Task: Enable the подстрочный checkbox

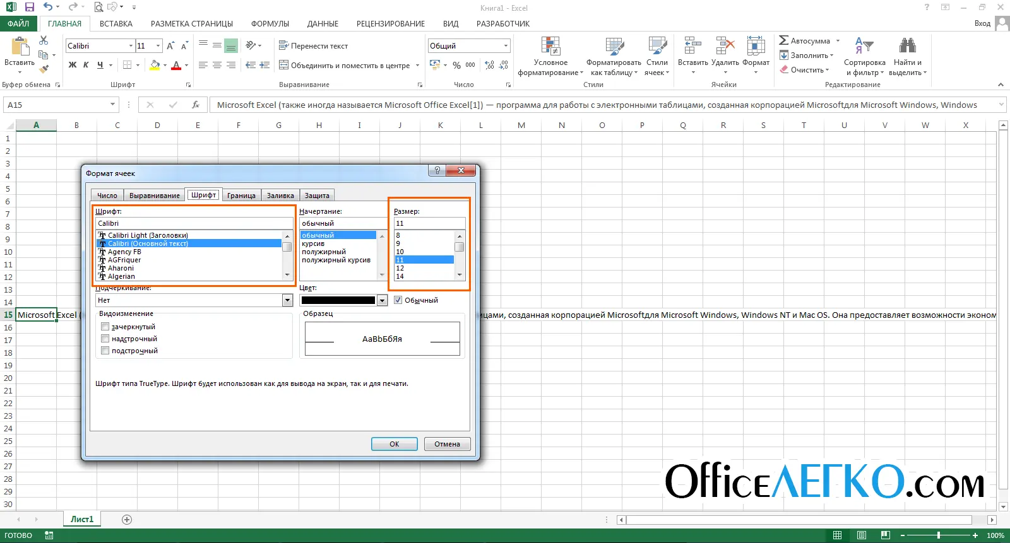Action: 105,351
